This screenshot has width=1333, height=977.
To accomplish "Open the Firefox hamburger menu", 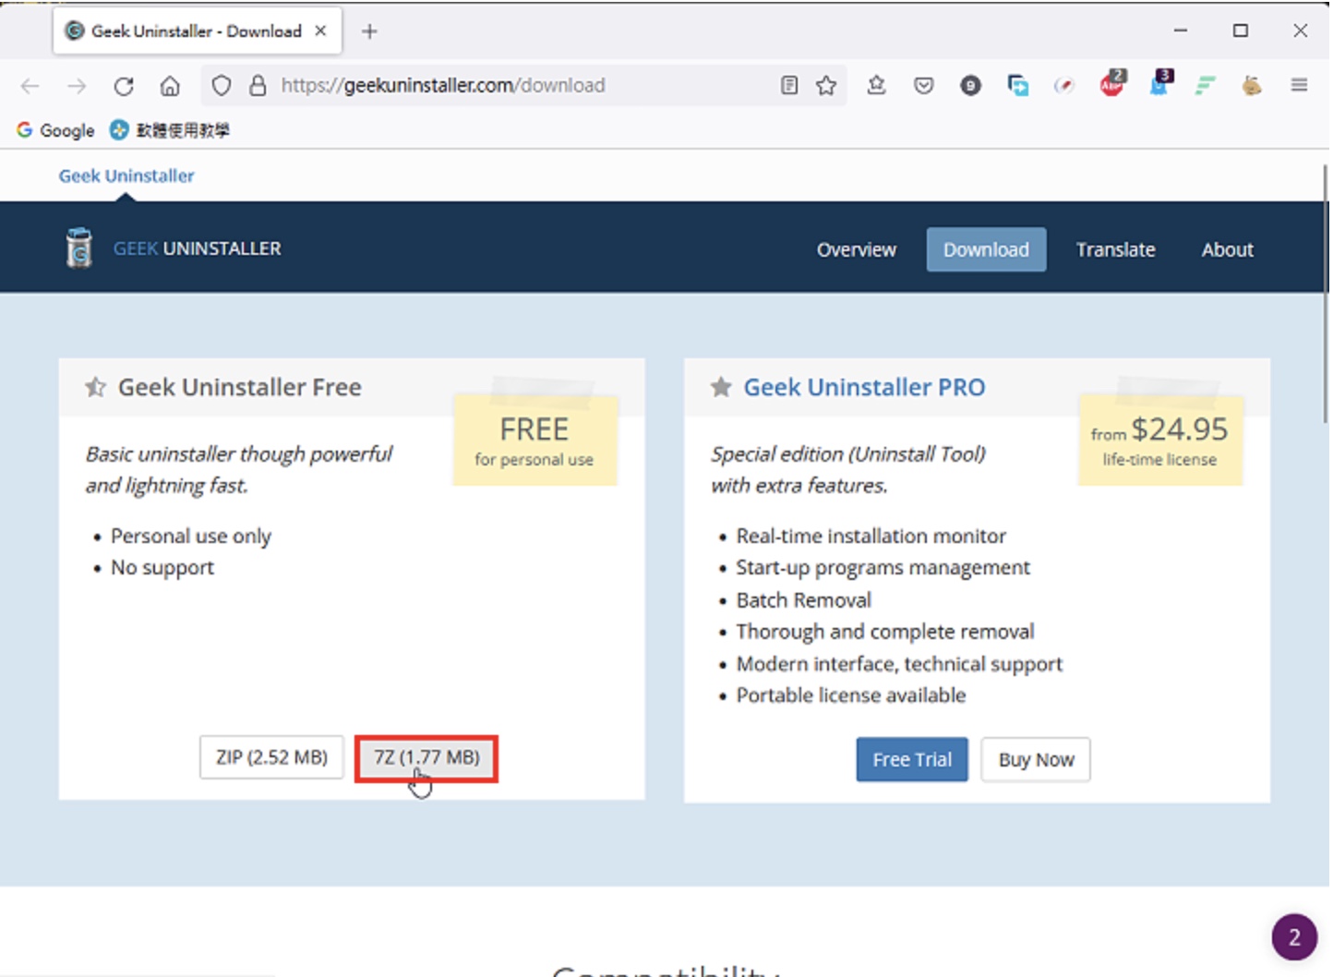I will [1299, 86].
